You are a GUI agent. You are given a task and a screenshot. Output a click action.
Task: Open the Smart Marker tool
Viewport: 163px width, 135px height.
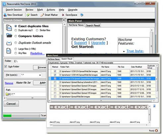49,15
